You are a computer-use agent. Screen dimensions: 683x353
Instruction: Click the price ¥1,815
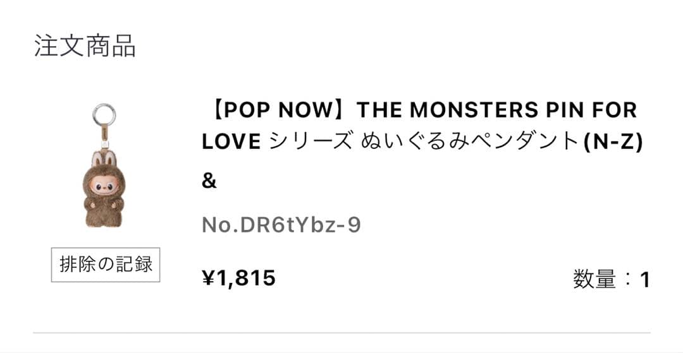coord(238,278)
